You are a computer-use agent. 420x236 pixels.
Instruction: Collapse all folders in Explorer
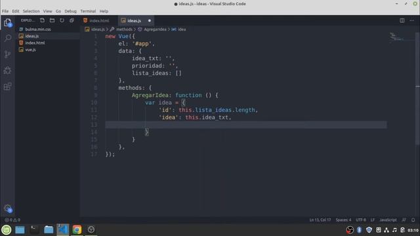point(72,20)
